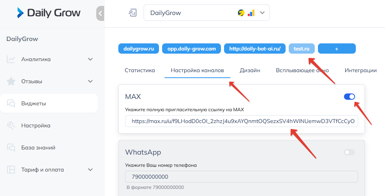Click the Виджеты chat icon
The height and width of the screenshot is (196, 385).
(11, 104)
